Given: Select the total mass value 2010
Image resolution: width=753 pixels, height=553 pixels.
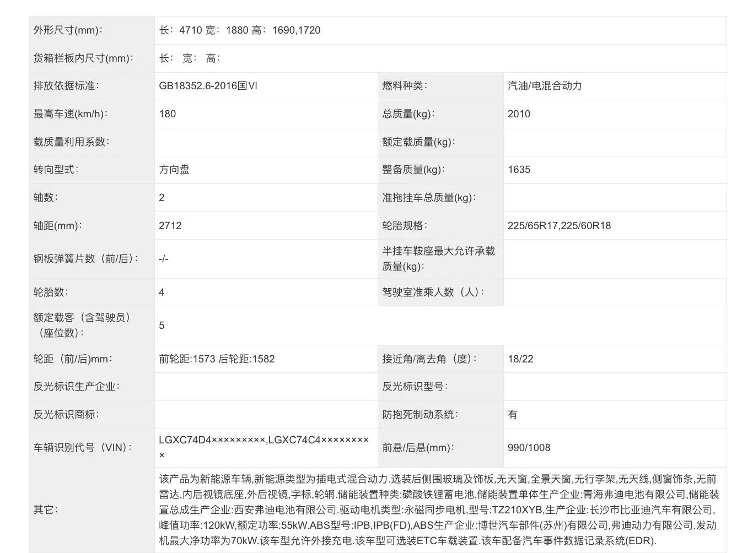Looking at the screenshot, I should [x=519, y=114].
